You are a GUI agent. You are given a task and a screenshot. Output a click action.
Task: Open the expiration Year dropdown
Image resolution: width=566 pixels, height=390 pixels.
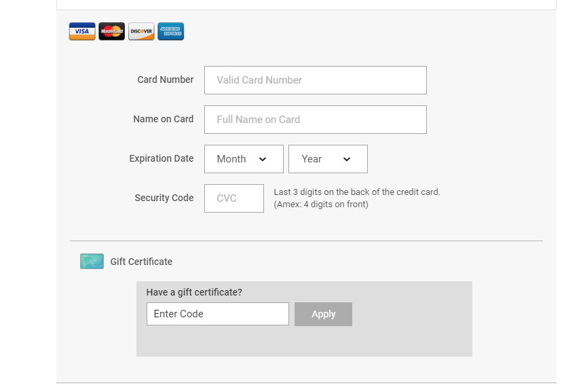[327, 159]
